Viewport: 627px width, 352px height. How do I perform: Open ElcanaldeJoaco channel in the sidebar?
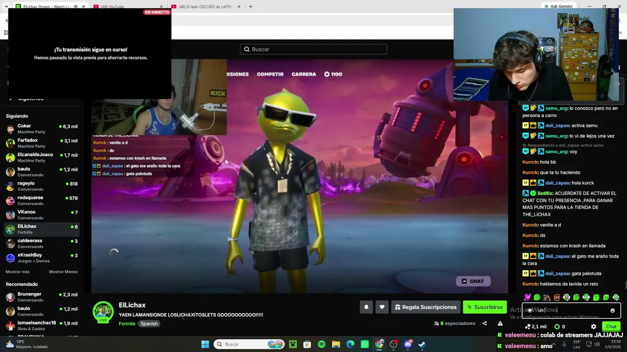coord(42,157)
